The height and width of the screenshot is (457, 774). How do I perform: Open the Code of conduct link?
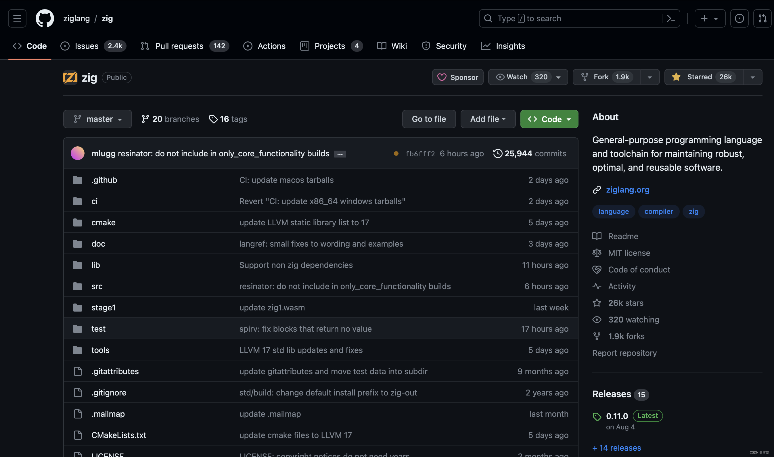point(639,270)
